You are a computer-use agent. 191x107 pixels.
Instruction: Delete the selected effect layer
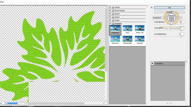(171, 103)
